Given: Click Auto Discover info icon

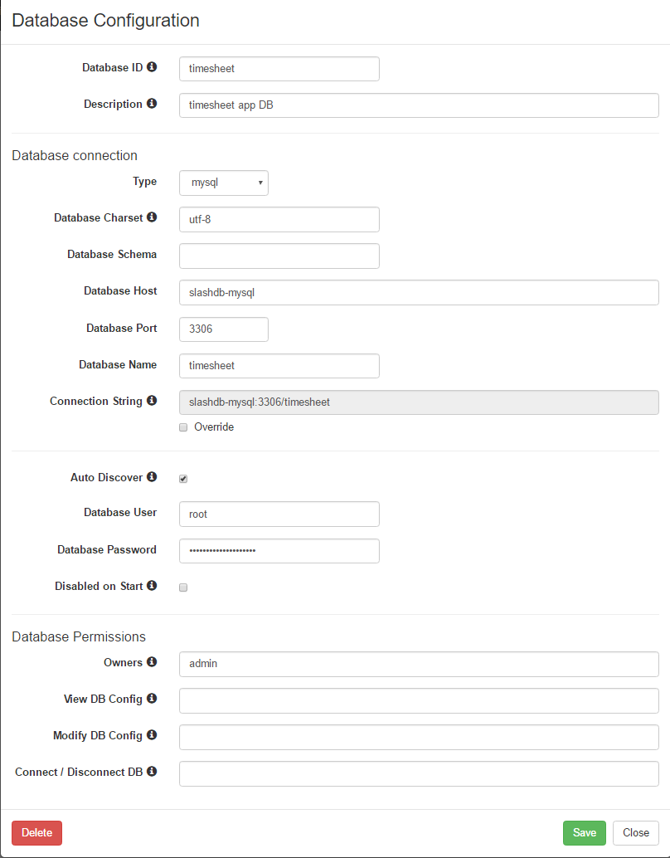Looking at the screenshot, I should pos(152,476).
